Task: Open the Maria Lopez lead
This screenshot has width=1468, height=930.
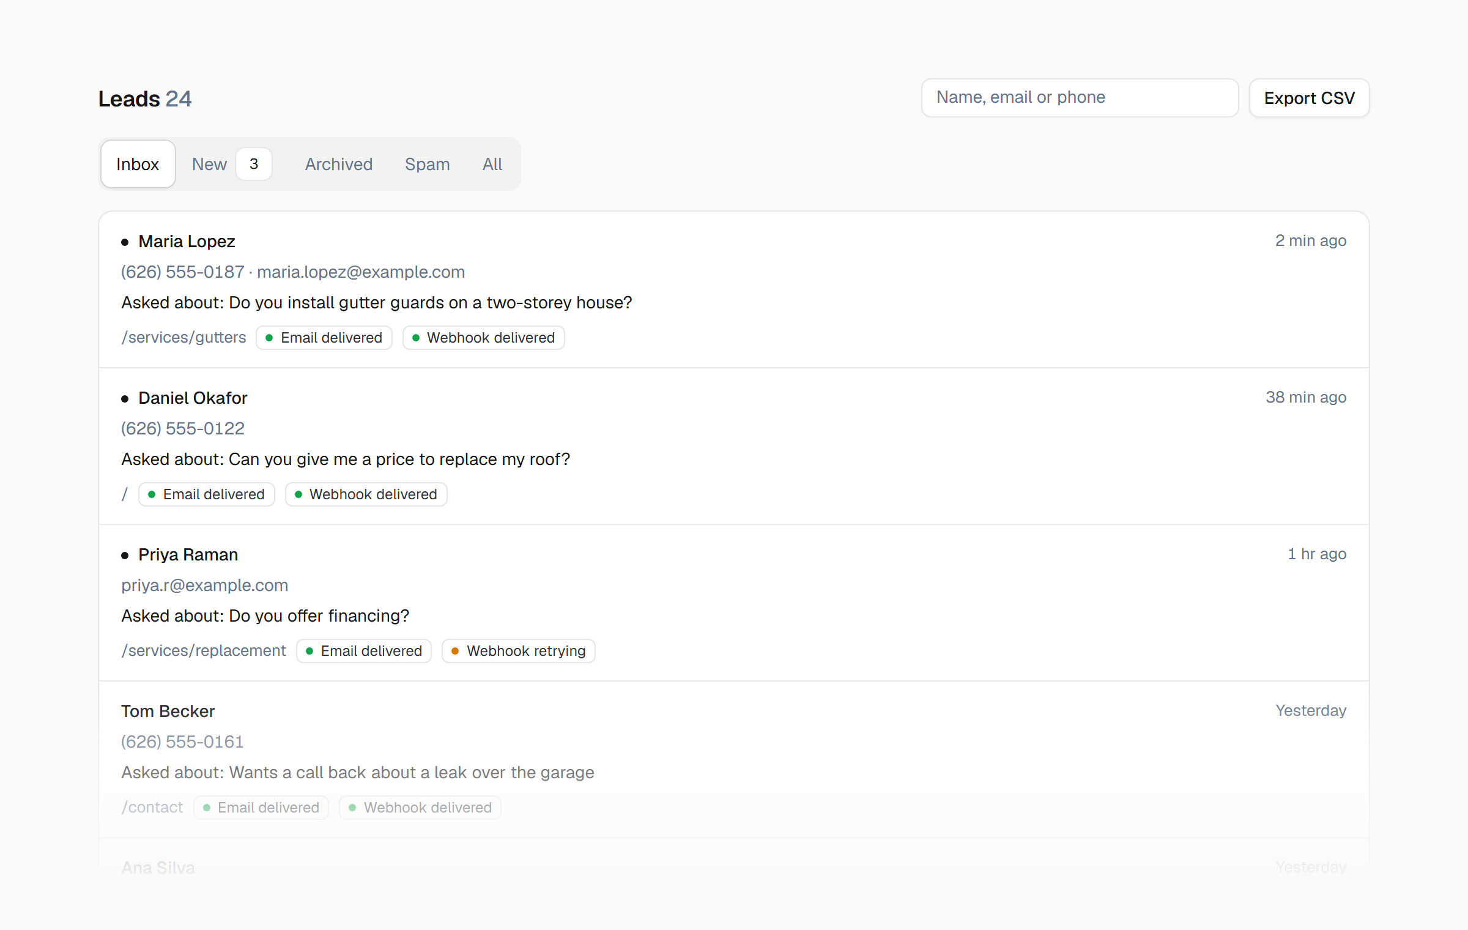Action: (x=734, y=289)
